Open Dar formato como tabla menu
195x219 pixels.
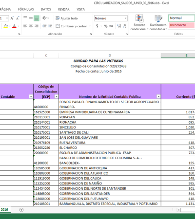(158, 22)
